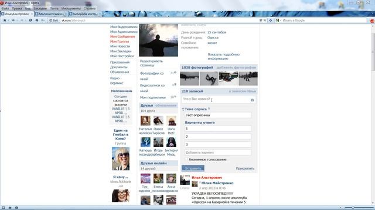Click the Отправить button
Image resolution: width=375 pixels, height=210 pixels.
coord(193,168)
